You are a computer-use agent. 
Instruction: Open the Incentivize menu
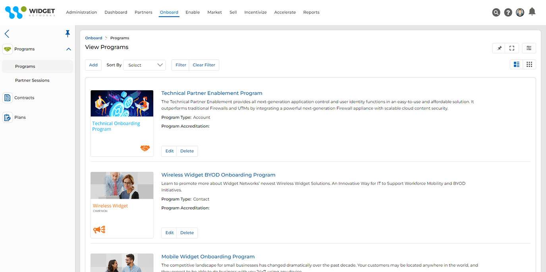255,12
